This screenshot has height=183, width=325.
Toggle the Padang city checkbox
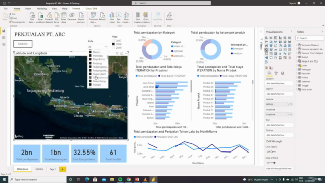90,63
